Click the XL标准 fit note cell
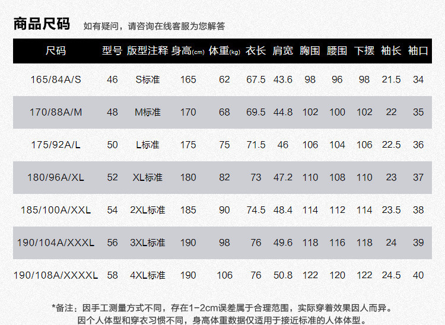 [147, 177]
